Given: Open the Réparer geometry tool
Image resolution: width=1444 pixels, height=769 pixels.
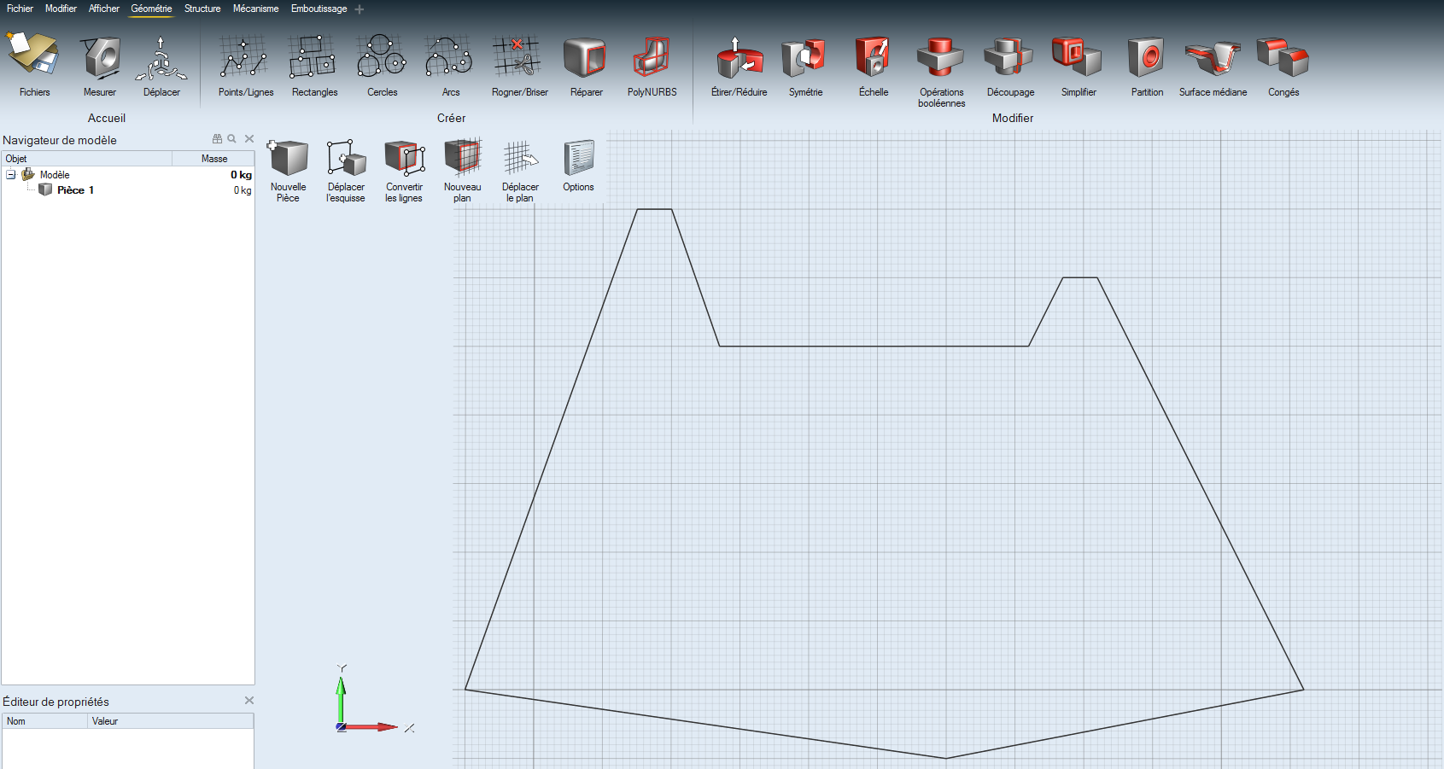Looking at the screenshot, I should tap(586, 57).
